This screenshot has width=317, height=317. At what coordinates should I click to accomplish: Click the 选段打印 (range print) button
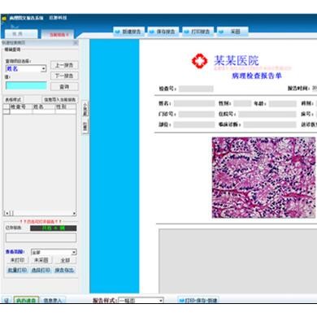(x=41, y=270)
